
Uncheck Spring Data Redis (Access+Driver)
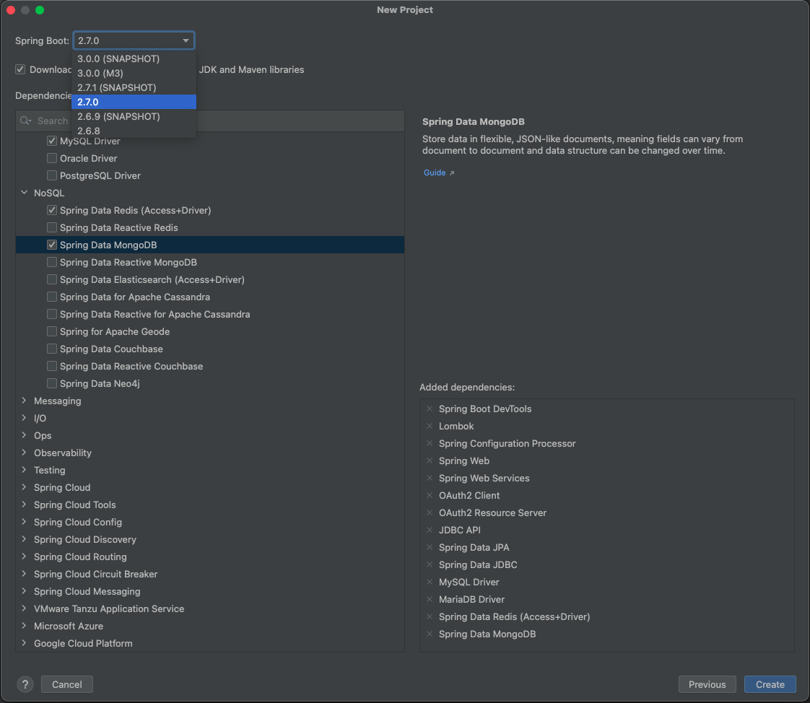(x=52, y=210)
